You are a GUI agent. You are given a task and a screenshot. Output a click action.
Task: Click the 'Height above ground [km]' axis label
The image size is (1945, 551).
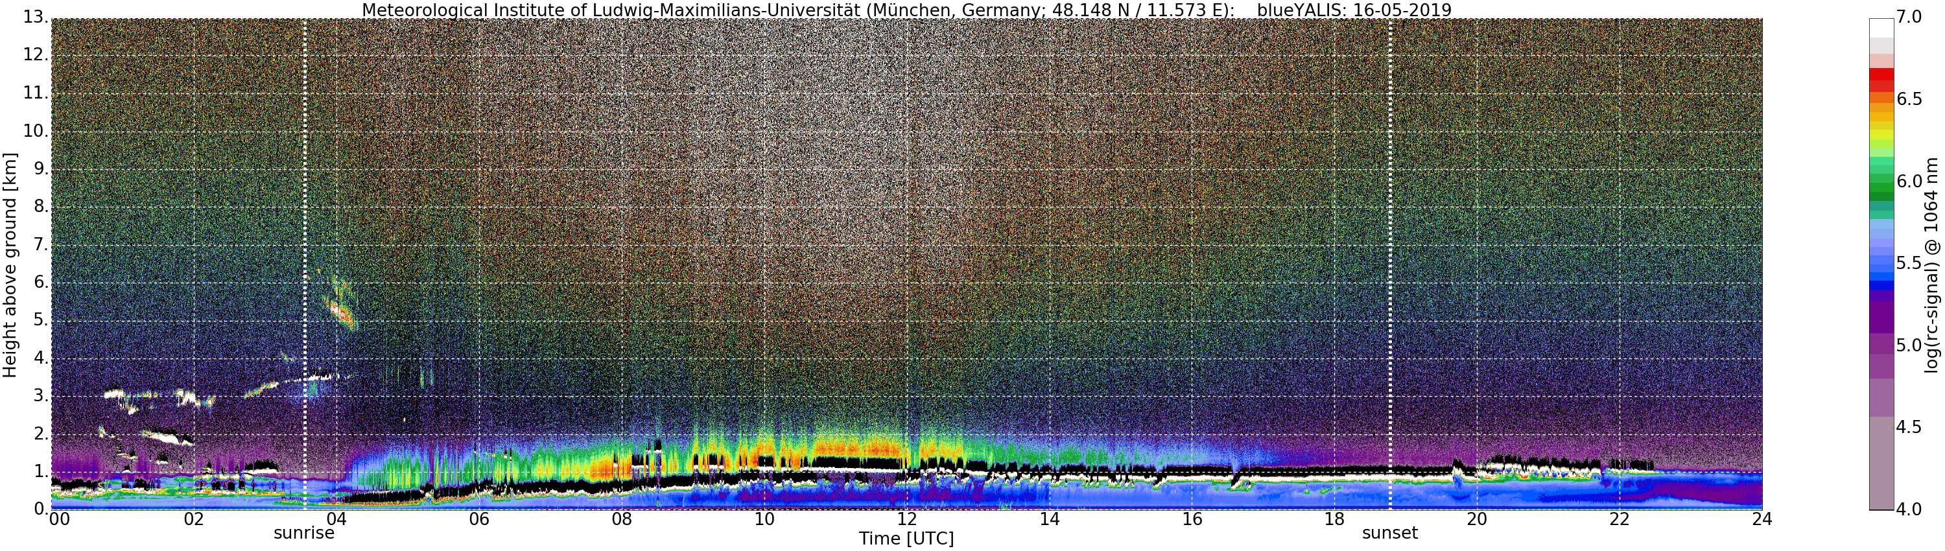click(10, 265)
